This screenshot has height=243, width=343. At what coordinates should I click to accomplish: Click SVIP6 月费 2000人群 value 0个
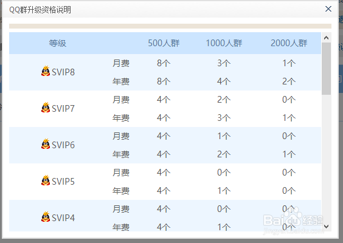289,136
